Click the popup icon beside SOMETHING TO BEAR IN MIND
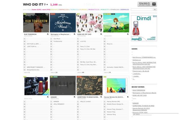This screenshot has height=120, width=180. pos(101,97)
